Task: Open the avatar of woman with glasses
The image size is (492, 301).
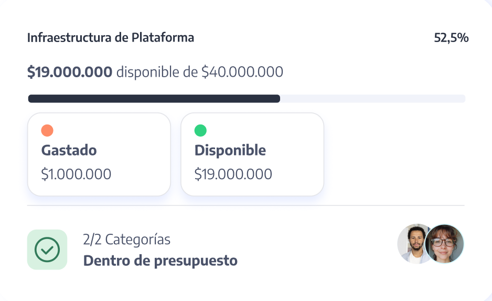Action: click(445, 244)
